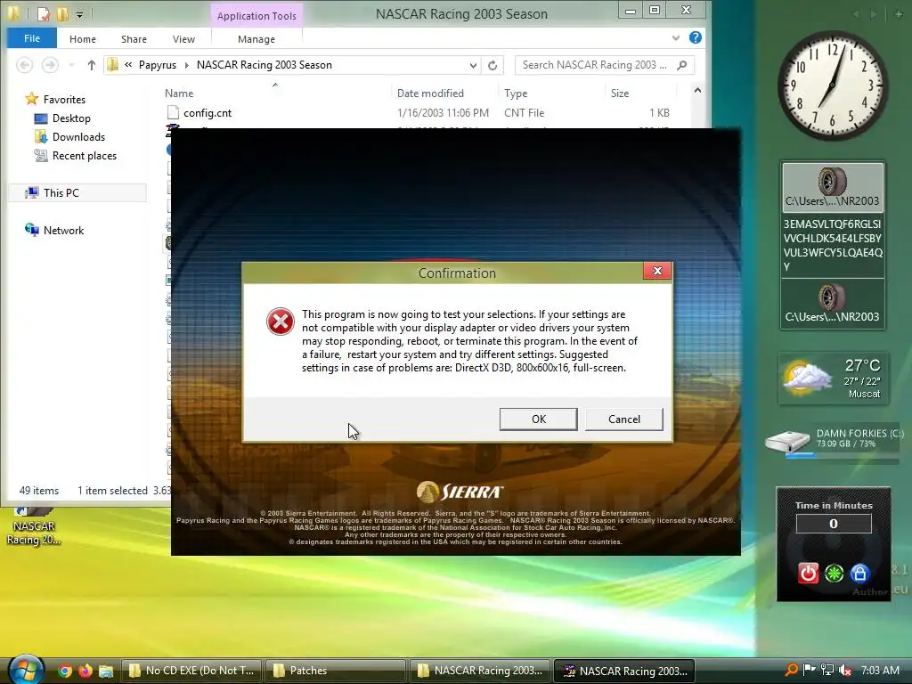Click the Forward navigation arrow in Explorer
The width and height of the screenshot is (912, 684).
50,64
